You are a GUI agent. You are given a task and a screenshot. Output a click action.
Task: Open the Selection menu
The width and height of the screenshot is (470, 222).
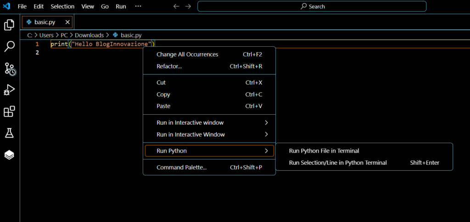(x=62, y=6)
